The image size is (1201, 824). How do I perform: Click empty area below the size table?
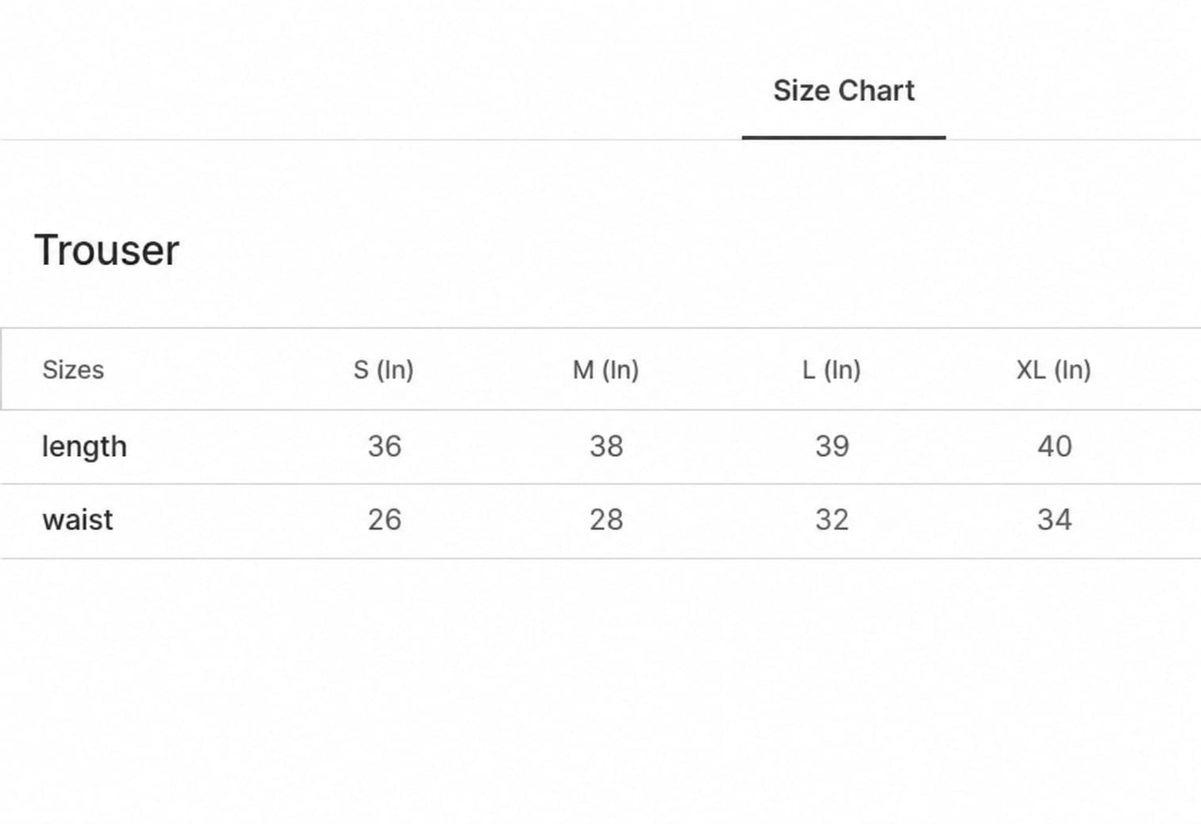point(600,689)
